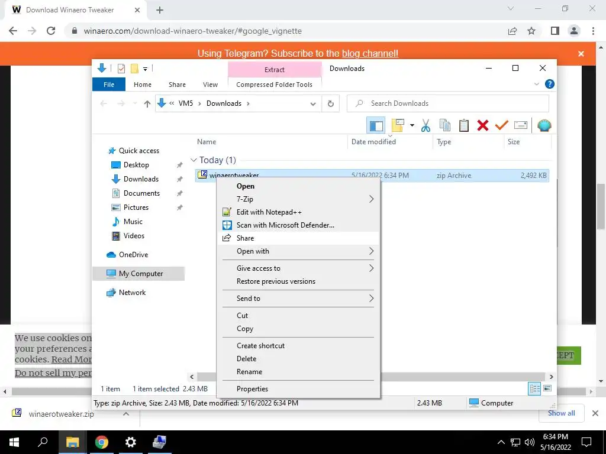Image resolution: width=606 pixels, height=454 pixels.
Task: Sort by Date modified column header
Action: pyautogui.click(x=373, y=142)
